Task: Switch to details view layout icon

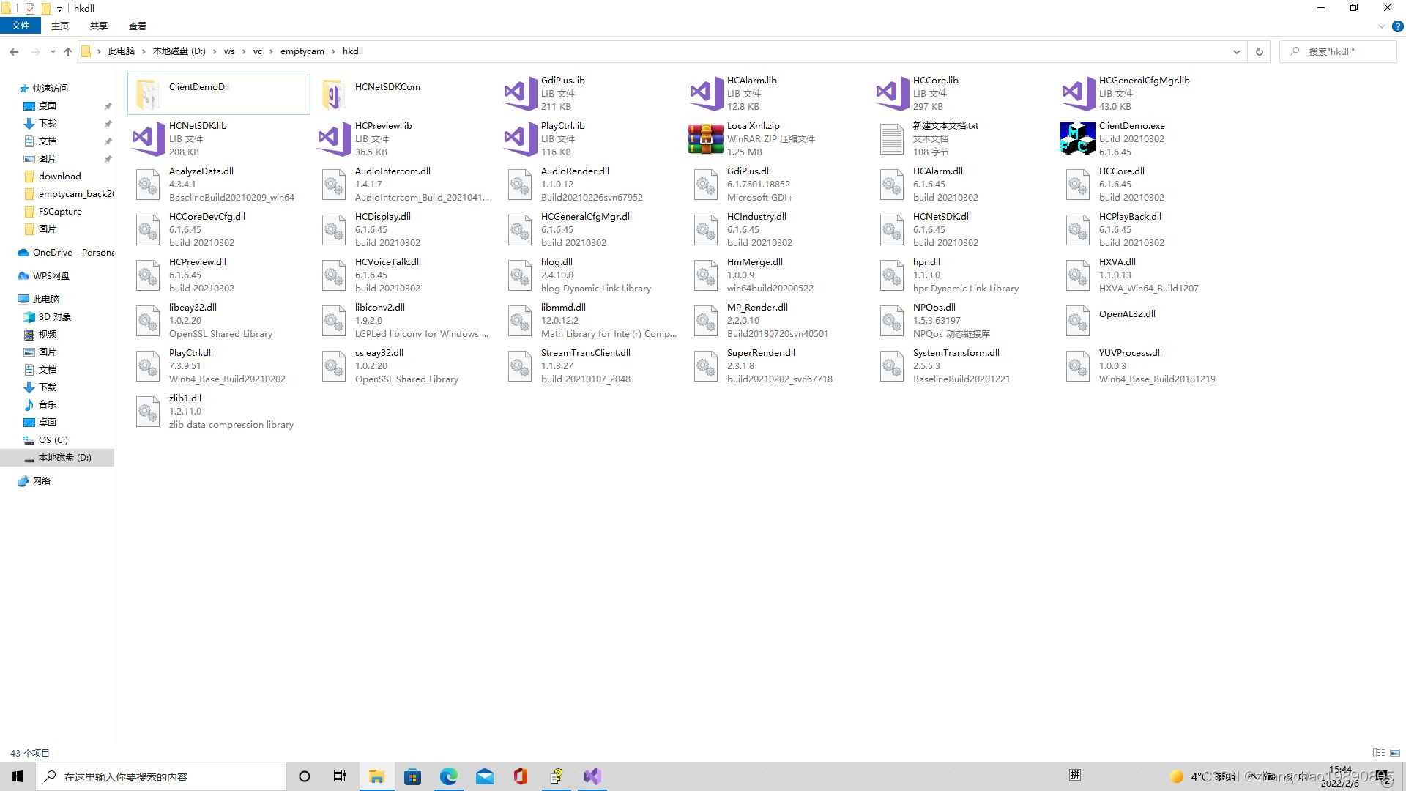Action: pos(1379,752)
